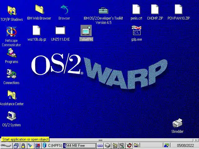Screen dimensions: 199x149
Task: Click the shutdown computer icon on WarpCenter
Action: [38, 146]
